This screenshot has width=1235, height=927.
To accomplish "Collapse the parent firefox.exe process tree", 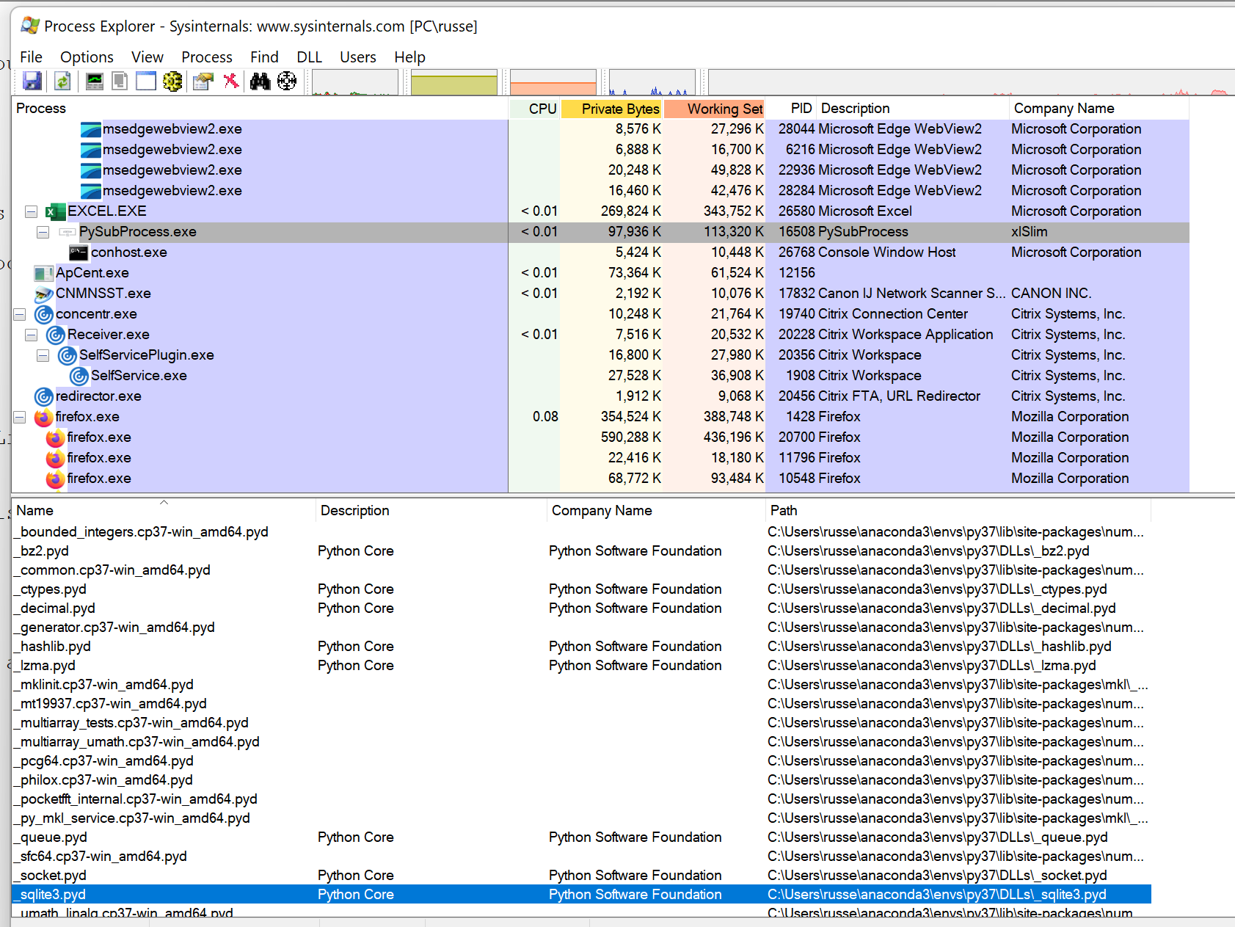I will (19, 417).
